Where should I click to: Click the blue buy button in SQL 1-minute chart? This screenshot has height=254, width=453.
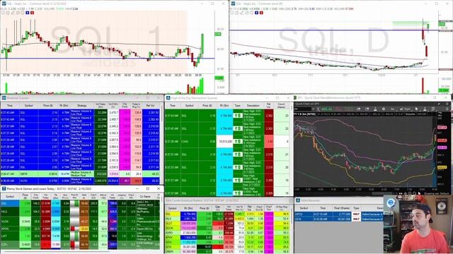[x=28, y=13]
